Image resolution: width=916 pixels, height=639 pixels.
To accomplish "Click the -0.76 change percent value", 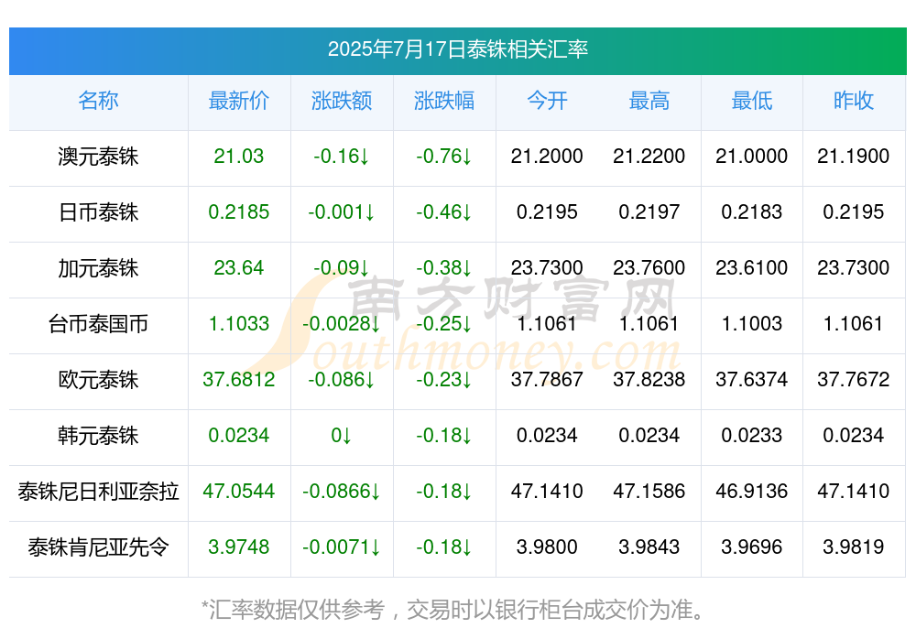I will click(x=444, y=157).
